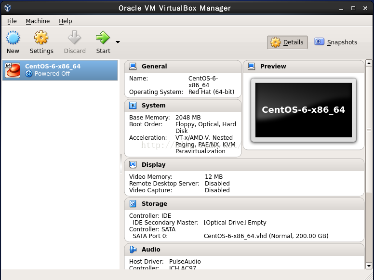Switch to Details view
The height and width of the screenshot is (280, 374).
[287, 42]
